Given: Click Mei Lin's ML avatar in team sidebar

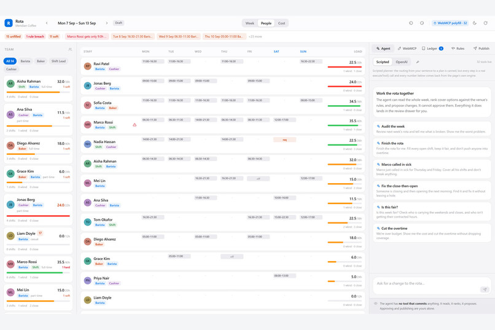Looking at the screenshot, I should pos(10,292).
